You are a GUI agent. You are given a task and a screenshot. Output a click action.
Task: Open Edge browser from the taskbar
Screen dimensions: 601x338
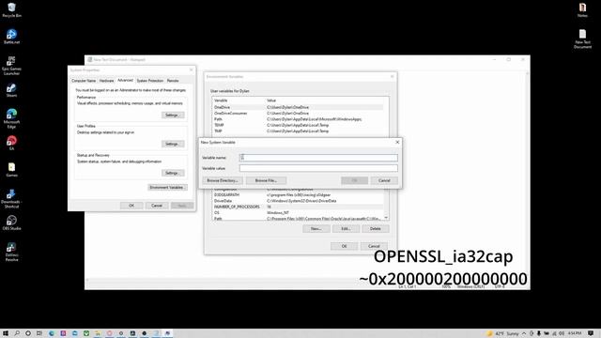point(51,333)
